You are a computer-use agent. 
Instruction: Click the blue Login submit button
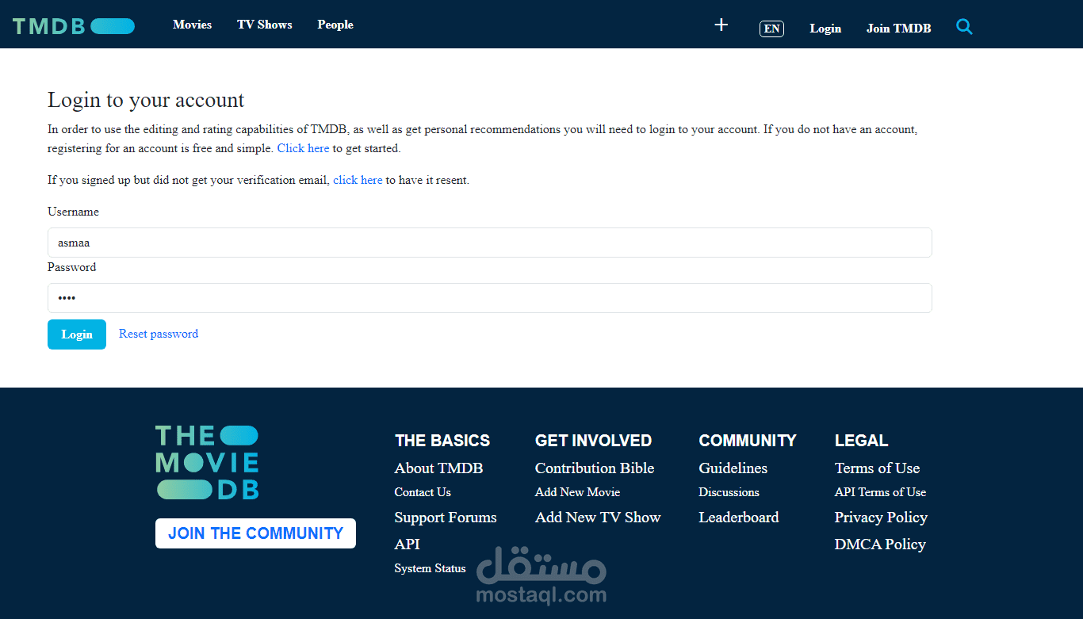point(77,334)
